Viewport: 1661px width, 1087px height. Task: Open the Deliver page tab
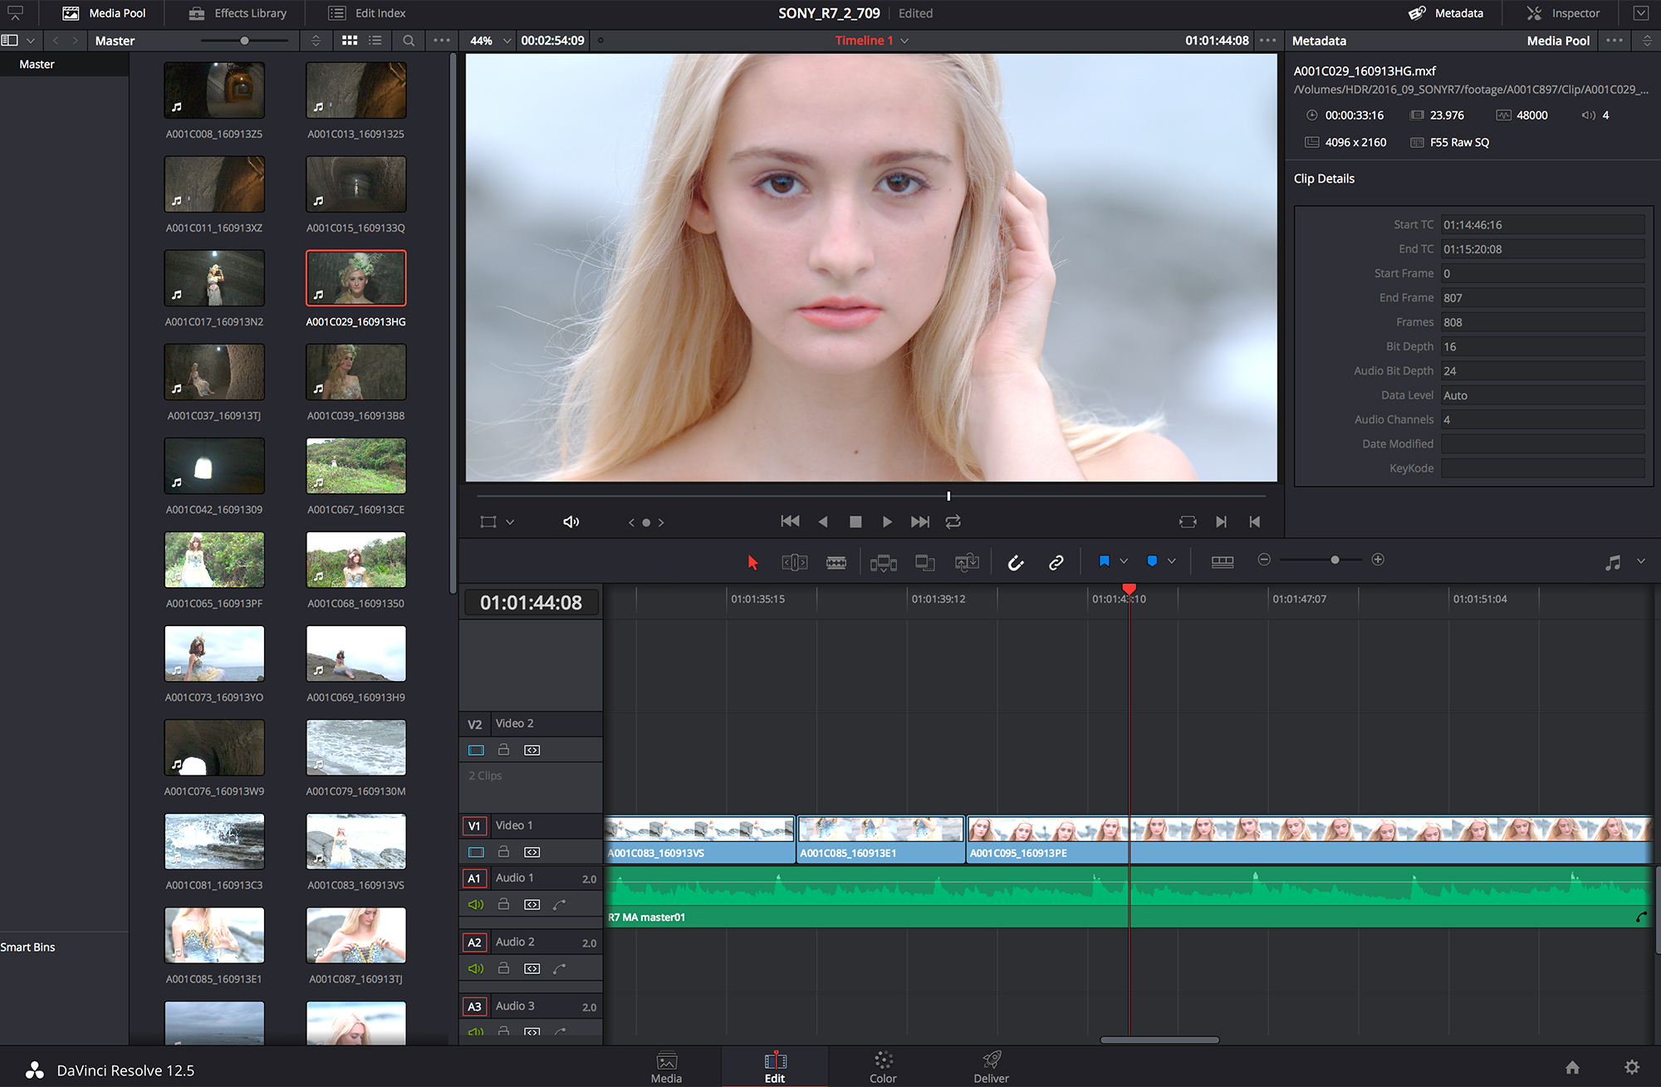pyautogui.click(x=991, y=1067)
